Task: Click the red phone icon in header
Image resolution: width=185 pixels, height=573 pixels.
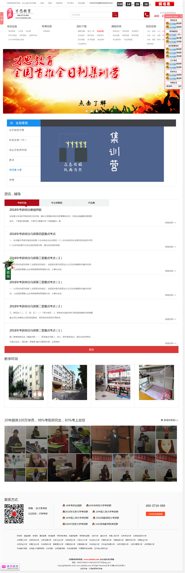Action: click(x=147, y=15)
